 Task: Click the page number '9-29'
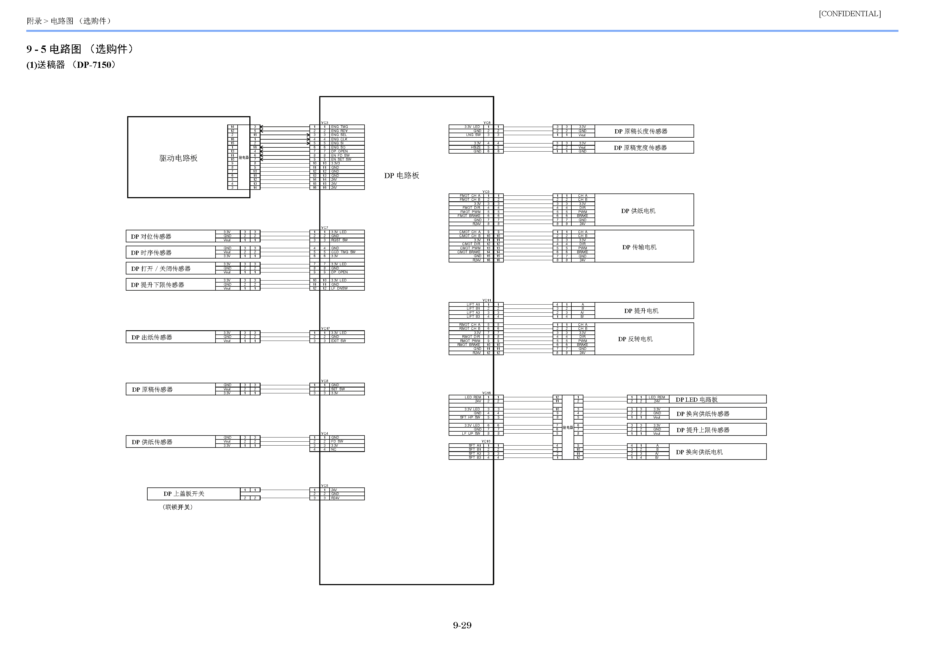pyautogui.click(x=462, y=625)
